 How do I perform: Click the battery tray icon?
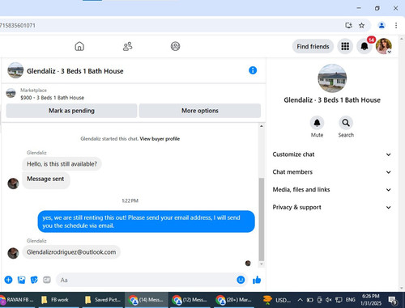pos(310,300)
